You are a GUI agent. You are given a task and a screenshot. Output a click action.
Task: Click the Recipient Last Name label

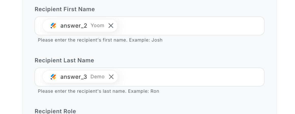(x=64, y=61)
